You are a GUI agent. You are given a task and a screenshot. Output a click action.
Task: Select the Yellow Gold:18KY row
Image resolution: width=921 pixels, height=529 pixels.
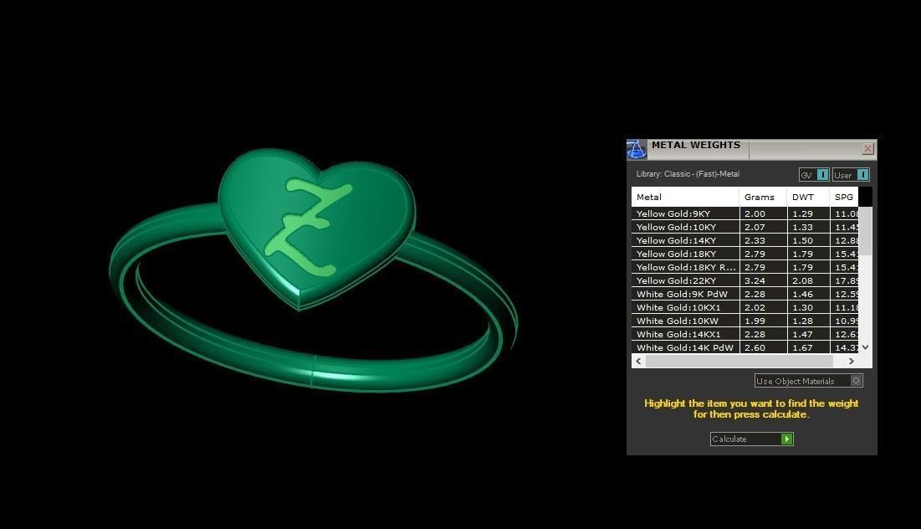tap(744, 254)
